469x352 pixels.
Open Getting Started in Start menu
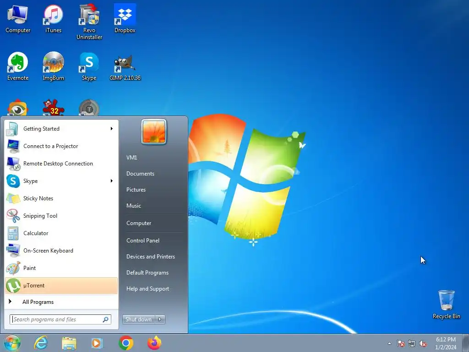pyautogui.click(x=61, y=129)
